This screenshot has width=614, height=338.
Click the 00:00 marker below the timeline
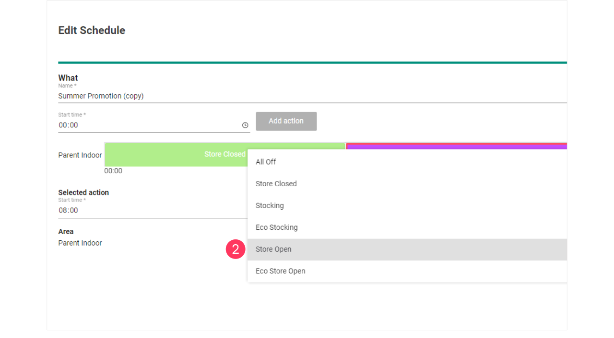click(x=113, y=171)
